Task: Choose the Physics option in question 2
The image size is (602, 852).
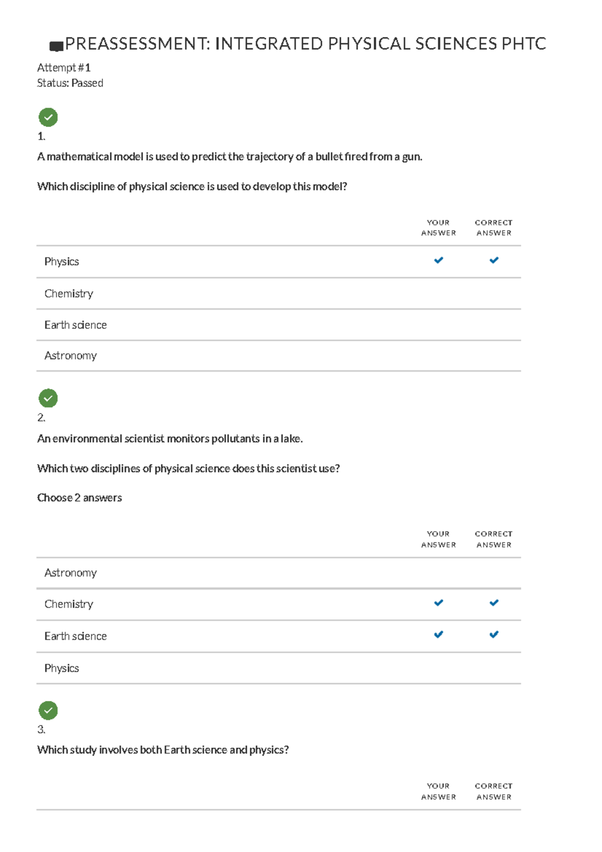Action: point(62,668)
